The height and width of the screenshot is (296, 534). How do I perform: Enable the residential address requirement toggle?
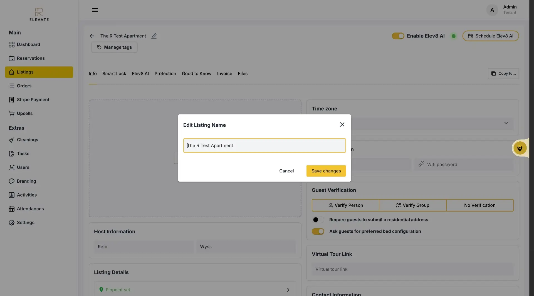(318, 220)
